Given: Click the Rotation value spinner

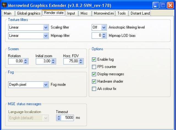Looking at the screenshot, I should (26, 62).
